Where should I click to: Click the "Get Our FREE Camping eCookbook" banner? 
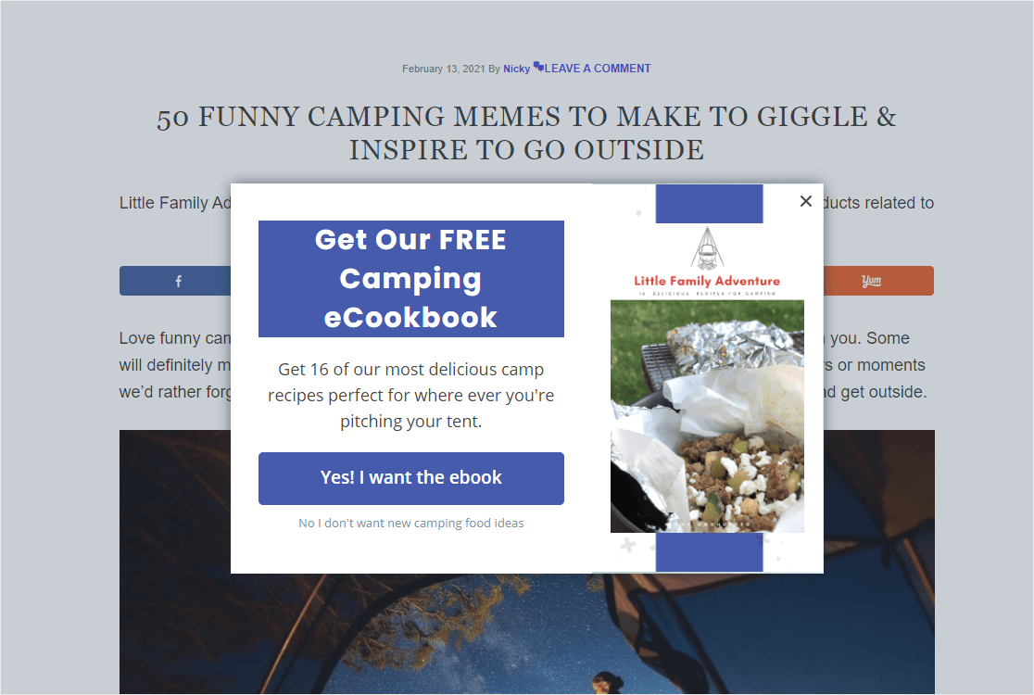[x=410, y=279]
